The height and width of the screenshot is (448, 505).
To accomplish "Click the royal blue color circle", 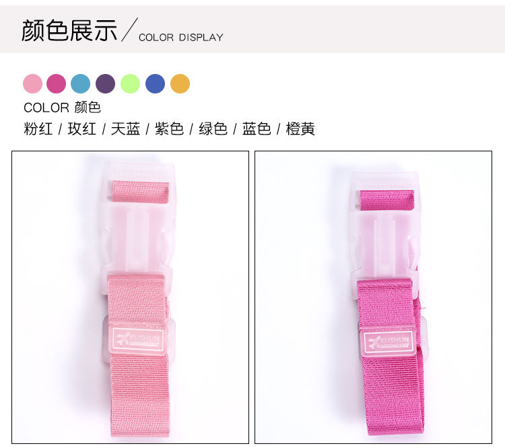I will pos(156,83).
